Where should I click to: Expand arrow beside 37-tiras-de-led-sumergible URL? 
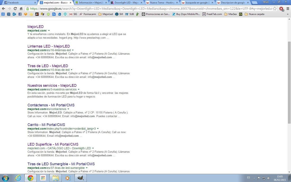click(87, 168)
